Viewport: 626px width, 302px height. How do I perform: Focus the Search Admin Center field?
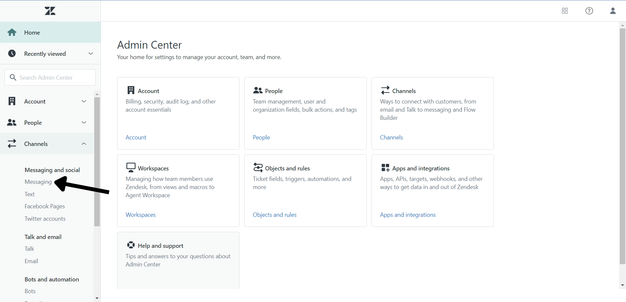point(50,77)
